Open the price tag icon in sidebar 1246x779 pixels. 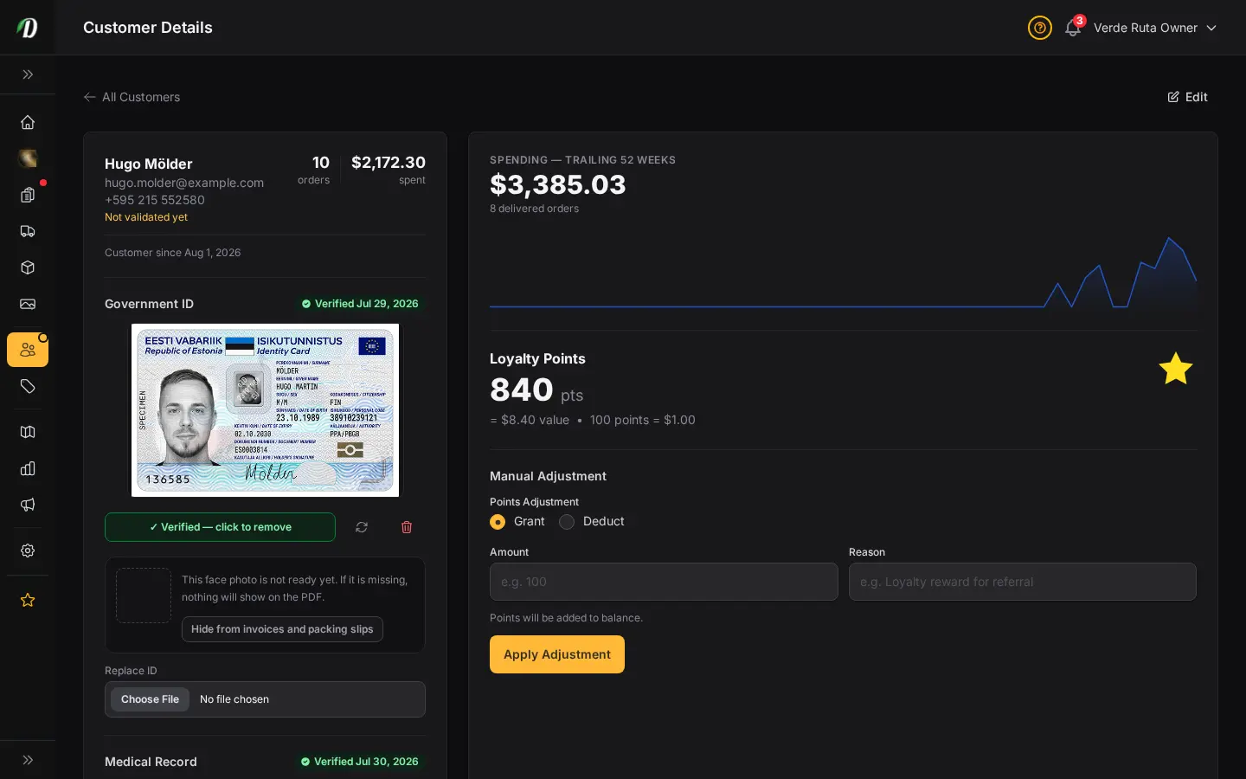28,386
